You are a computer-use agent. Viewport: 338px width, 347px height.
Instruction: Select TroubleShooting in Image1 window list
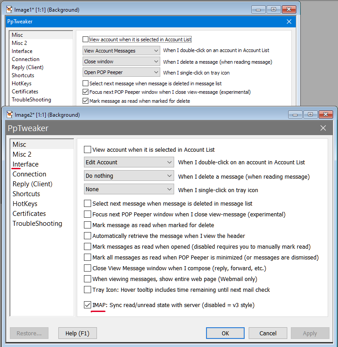[41, 100]
